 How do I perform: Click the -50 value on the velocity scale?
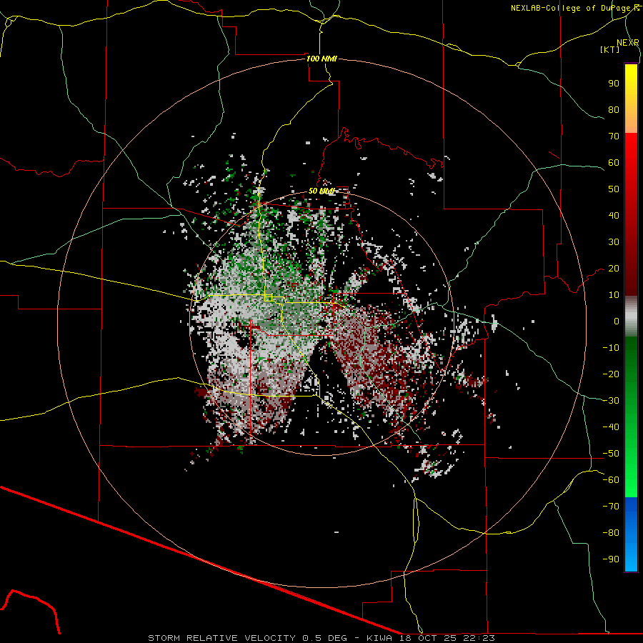611,454
